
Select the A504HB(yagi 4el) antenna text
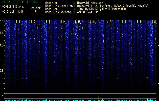[x=89, y=12]
